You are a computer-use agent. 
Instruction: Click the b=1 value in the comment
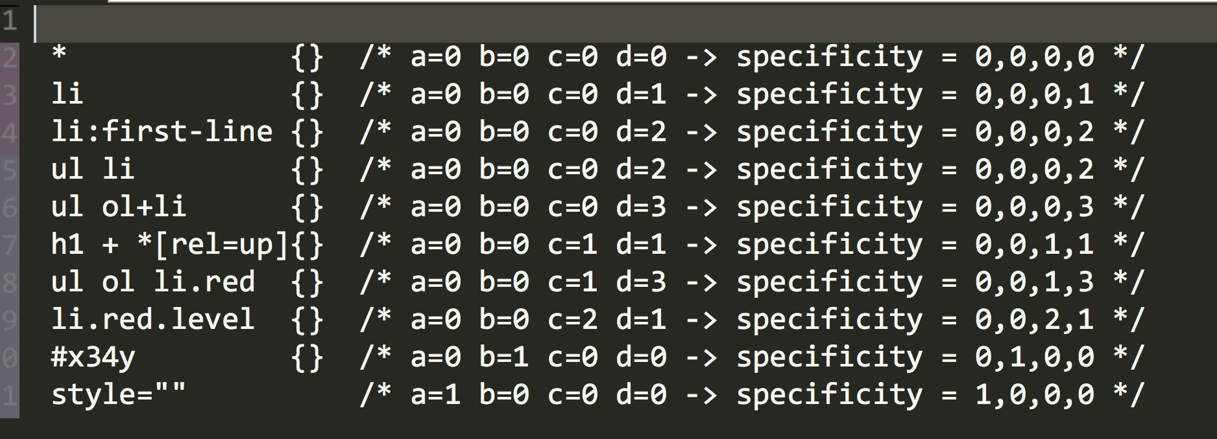[504, 357]
